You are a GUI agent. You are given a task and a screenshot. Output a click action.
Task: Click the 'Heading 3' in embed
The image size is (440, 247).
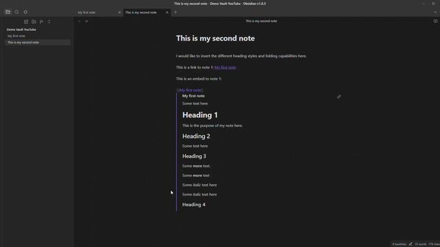click(194, 156)
